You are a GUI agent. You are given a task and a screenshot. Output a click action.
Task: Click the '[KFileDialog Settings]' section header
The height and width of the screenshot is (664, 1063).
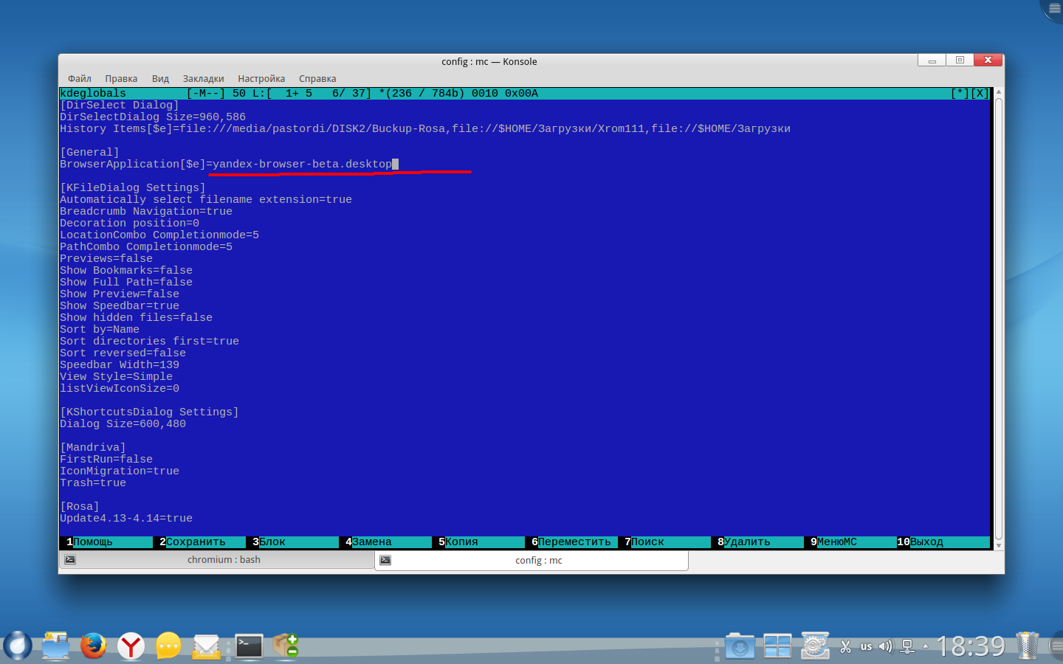(133, 188)
